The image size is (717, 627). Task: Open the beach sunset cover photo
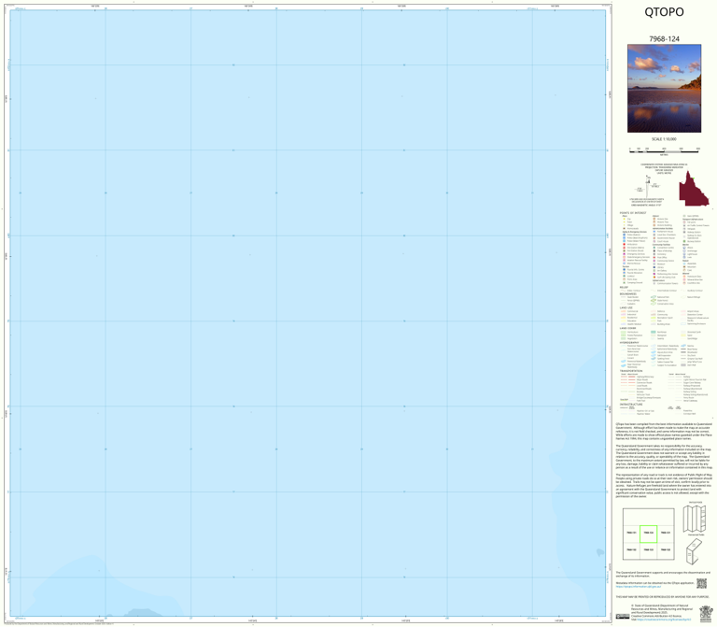tap(664, 89)
